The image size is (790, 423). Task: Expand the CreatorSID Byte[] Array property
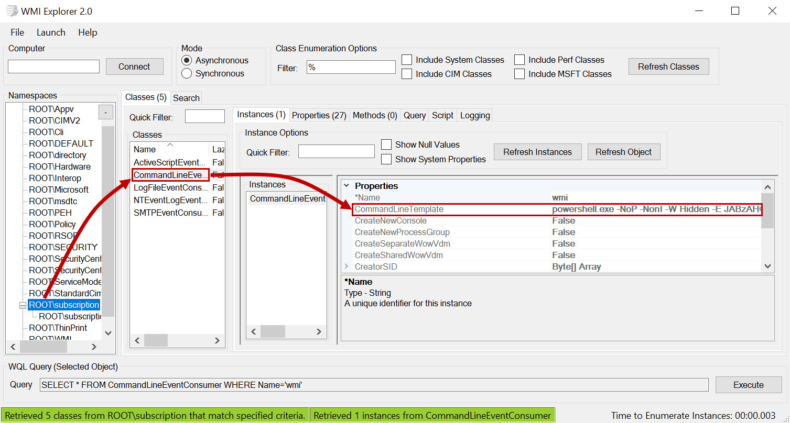click(346, 266)
